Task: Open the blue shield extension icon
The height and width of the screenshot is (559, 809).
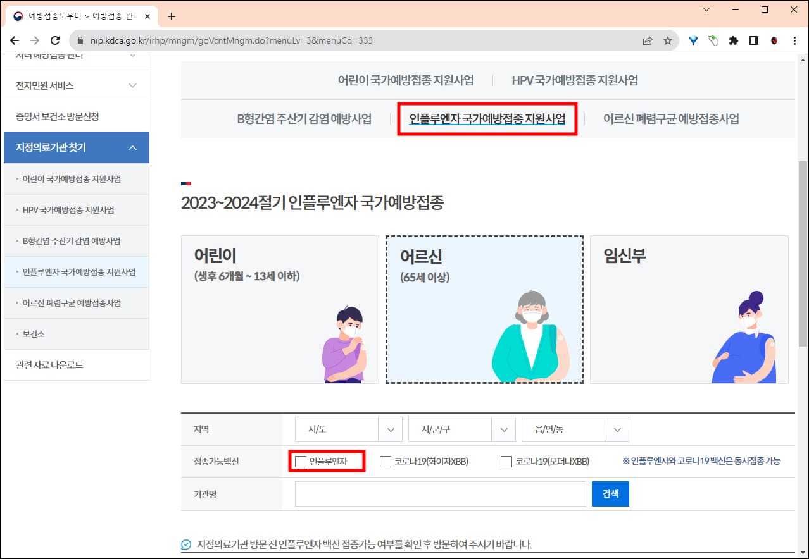Action: [x=693, y=40]
